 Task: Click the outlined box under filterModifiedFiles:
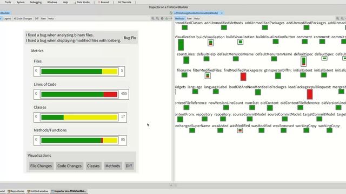point(208,76)
